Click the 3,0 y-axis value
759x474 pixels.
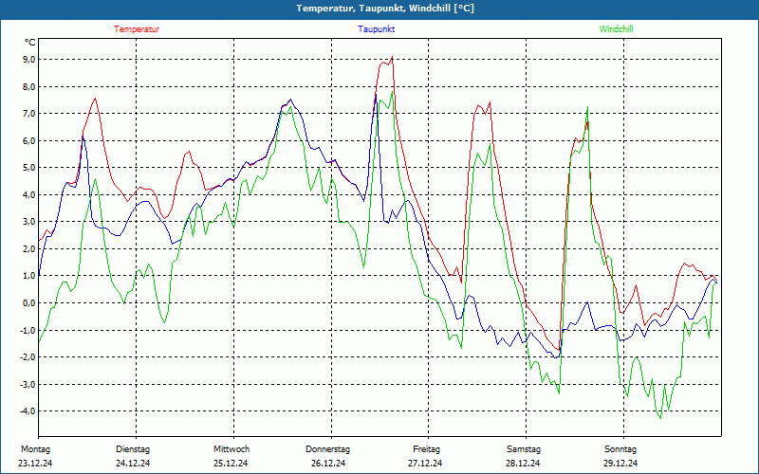click(x=28, y=222)
